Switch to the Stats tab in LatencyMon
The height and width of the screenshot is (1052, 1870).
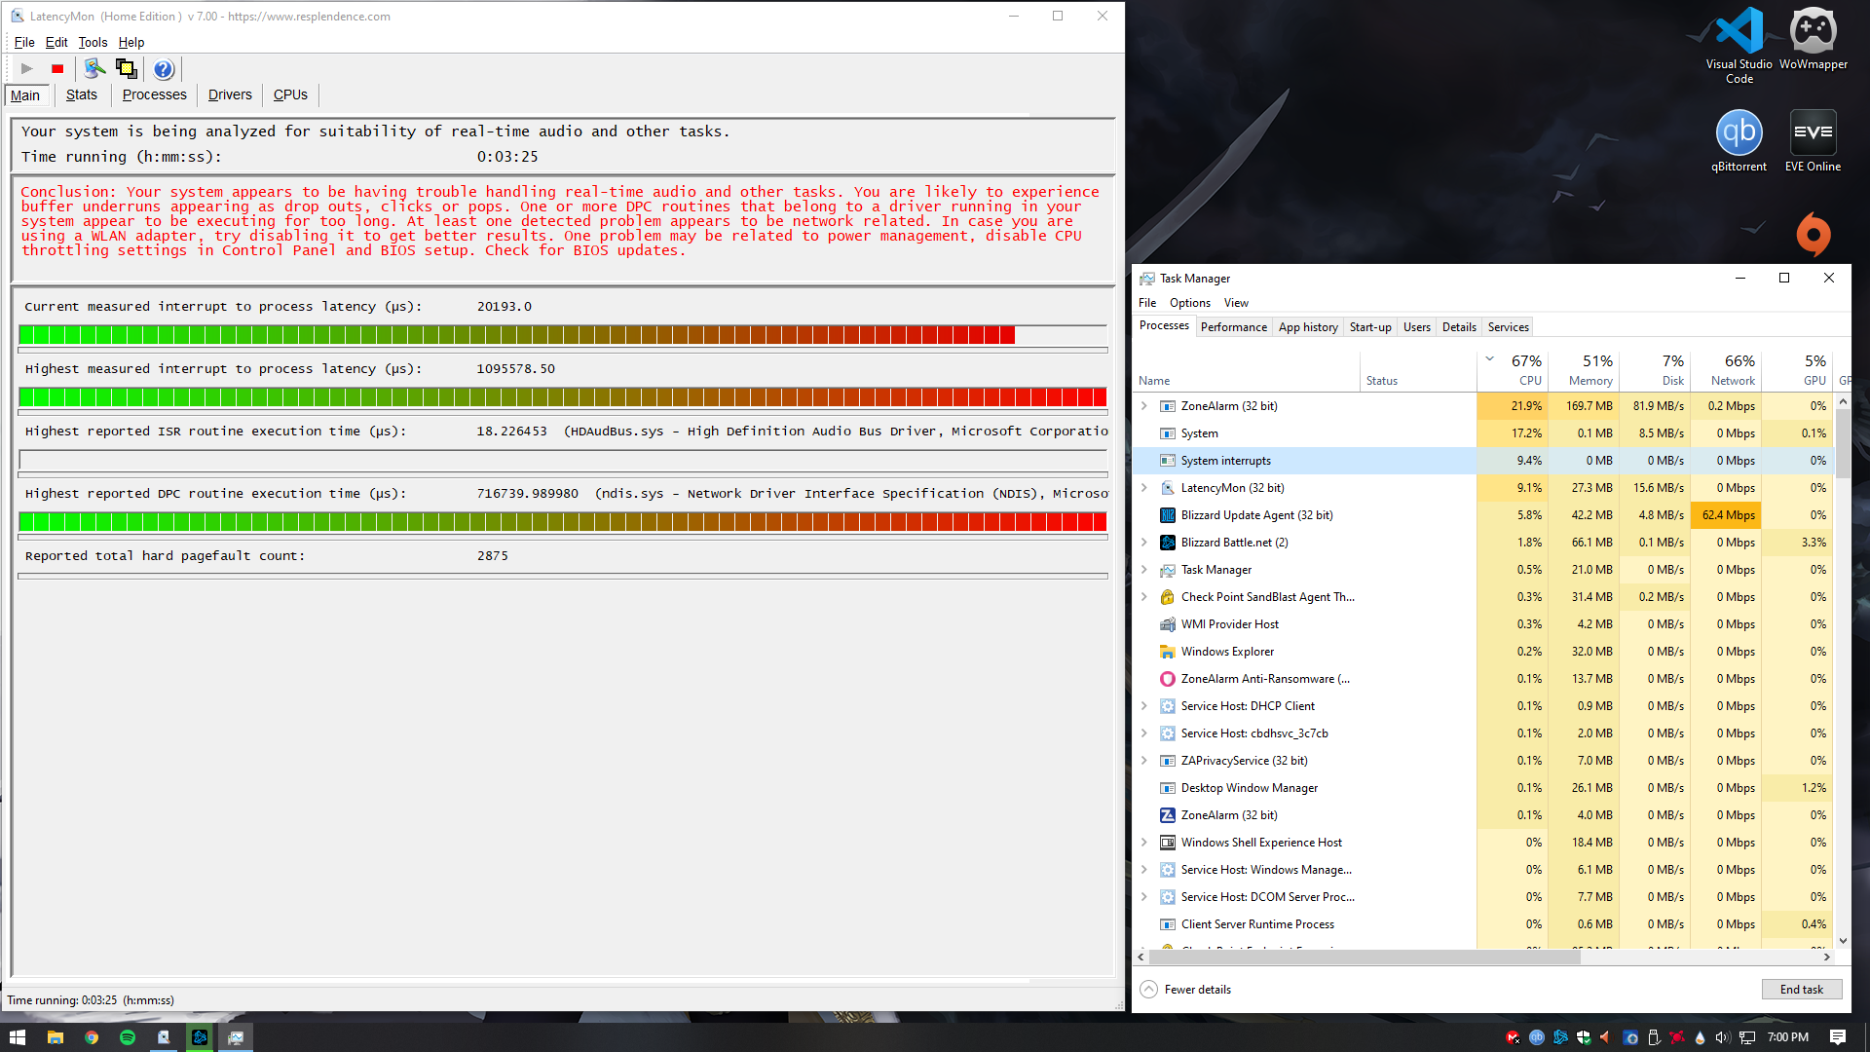[82, 94]
